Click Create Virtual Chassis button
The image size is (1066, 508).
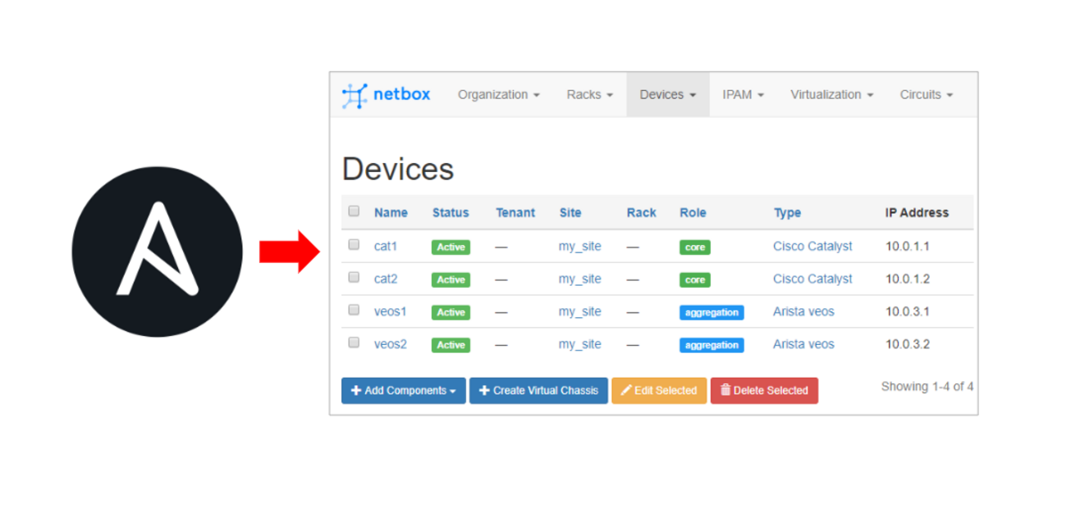pyautogui.click(x=538, y=391)
